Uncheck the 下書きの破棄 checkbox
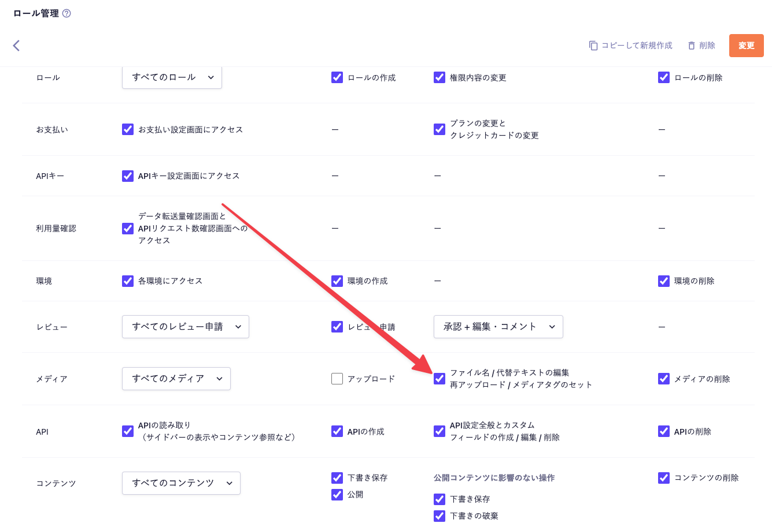The width and height of the screenshot is (772, 523). click(439, 515)
